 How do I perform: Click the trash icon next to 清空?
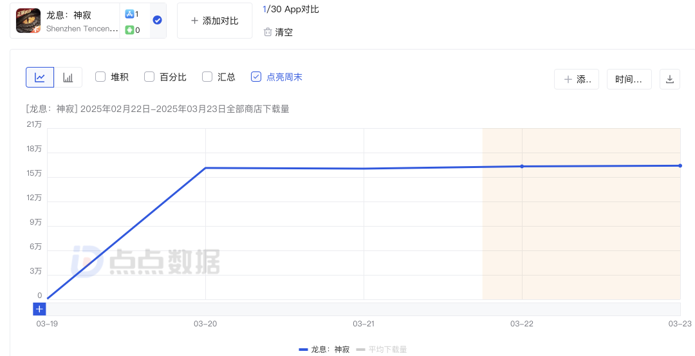[x=268, y=32]
